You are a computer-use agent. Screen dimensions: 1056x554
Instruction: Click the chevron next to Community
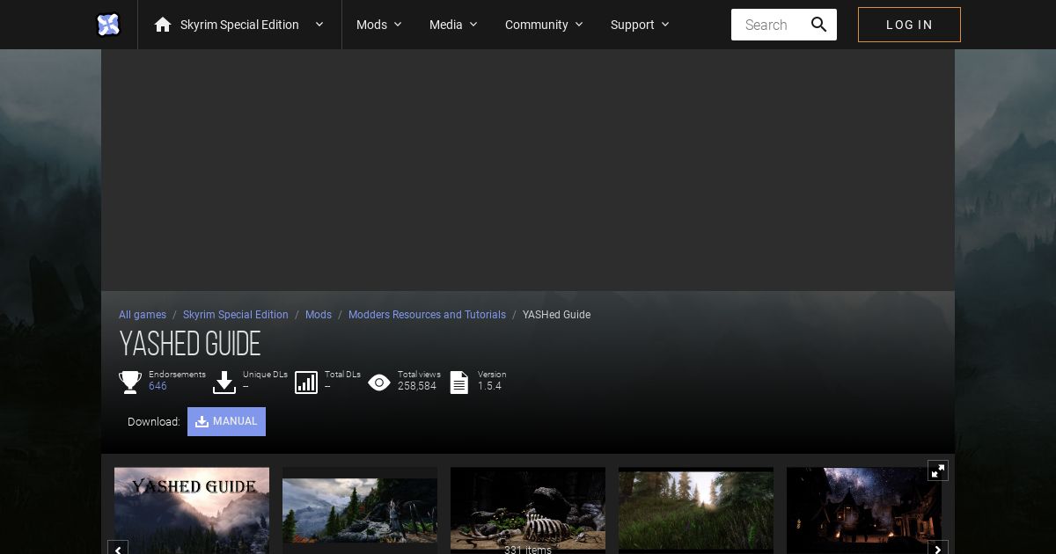coord(579,25)
